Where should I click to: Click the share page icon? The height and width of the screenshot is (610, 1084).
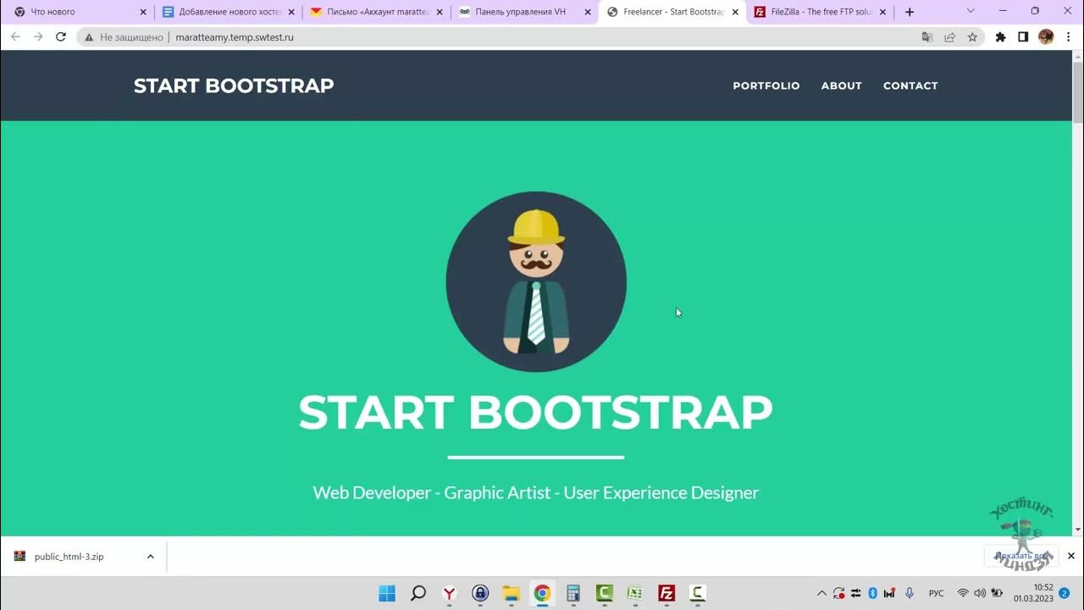(x=950, y=37)
